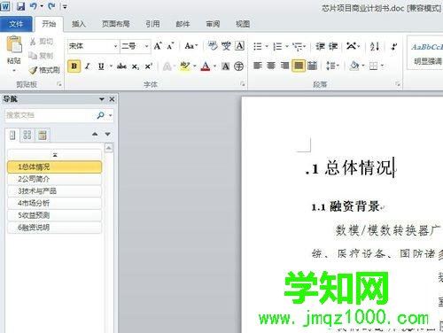Switch to the 审阅 (Review) tab
The width and height of the screenshot is (443, 333).
(213, 24)
